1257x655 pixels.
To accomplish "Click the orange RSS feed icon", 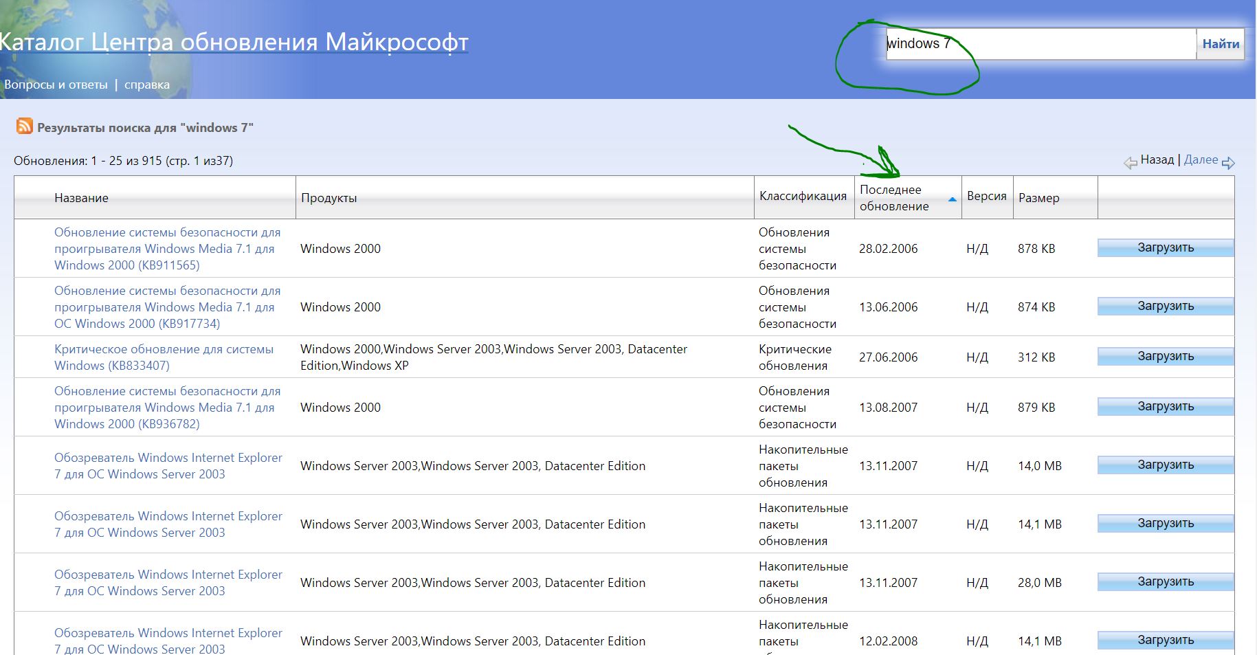I will 25,126.
